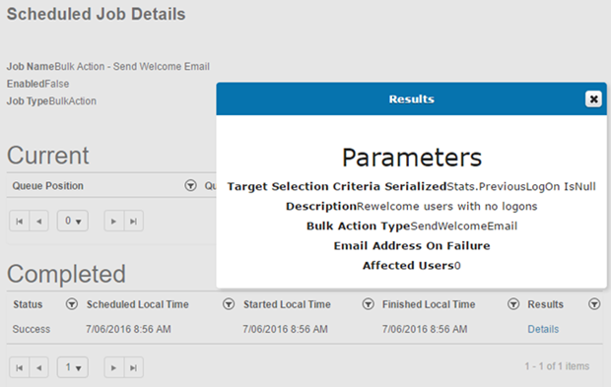
Task: Click 'Email Address On Failure' label
Action: pyautogui.click(x=412, y=245)
